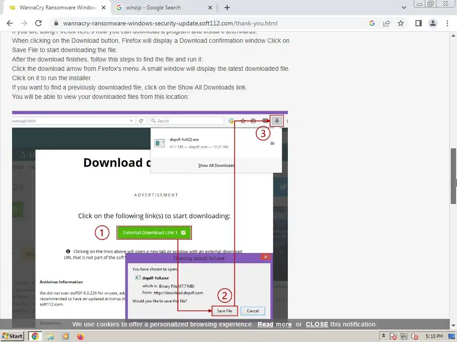The height and width of the screenshot is (342, 457).
Task: Open a new browser tab
Action: (227, 8)
